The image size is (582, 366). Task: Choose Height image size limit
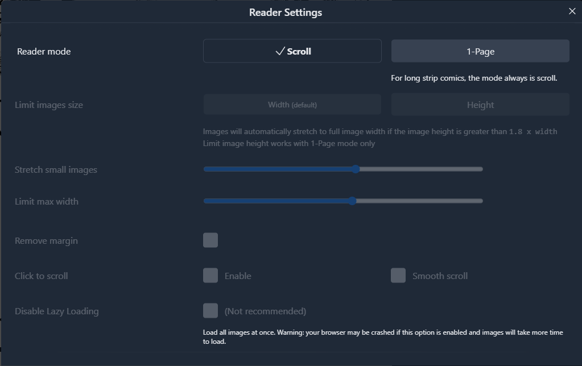pos(480,105)
